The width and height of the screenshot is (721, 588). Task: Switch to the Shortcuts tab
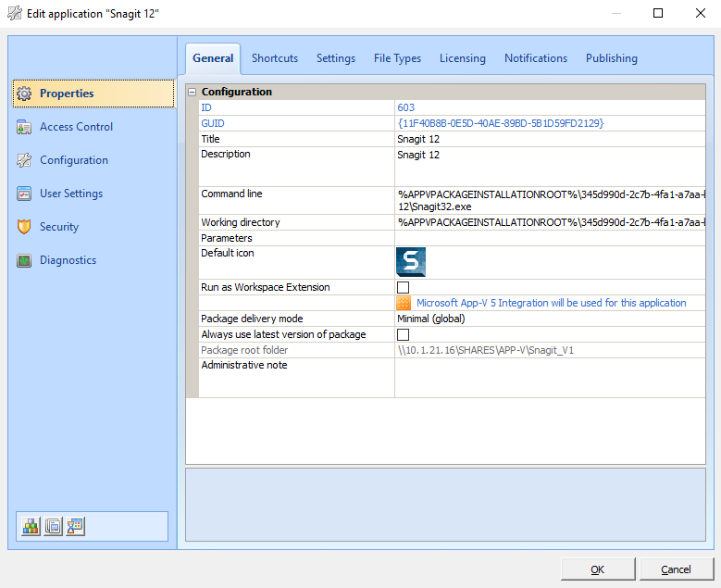pos(275,58)
